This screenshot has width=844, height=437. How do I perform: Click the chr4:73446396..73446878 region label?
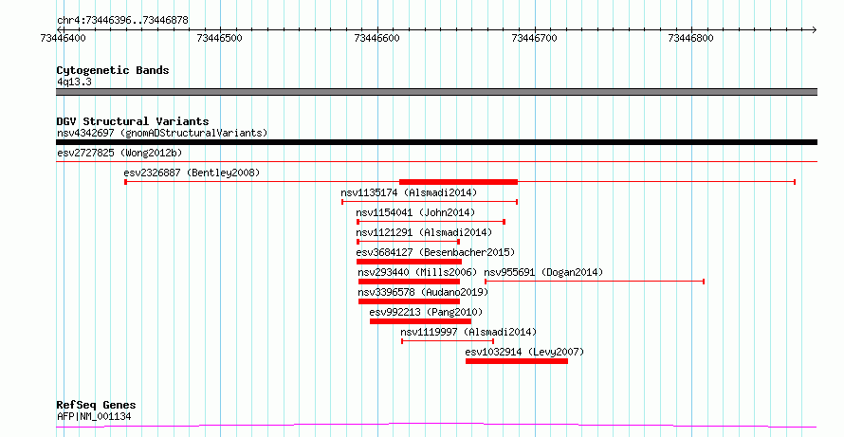click(x=122, y=21)
